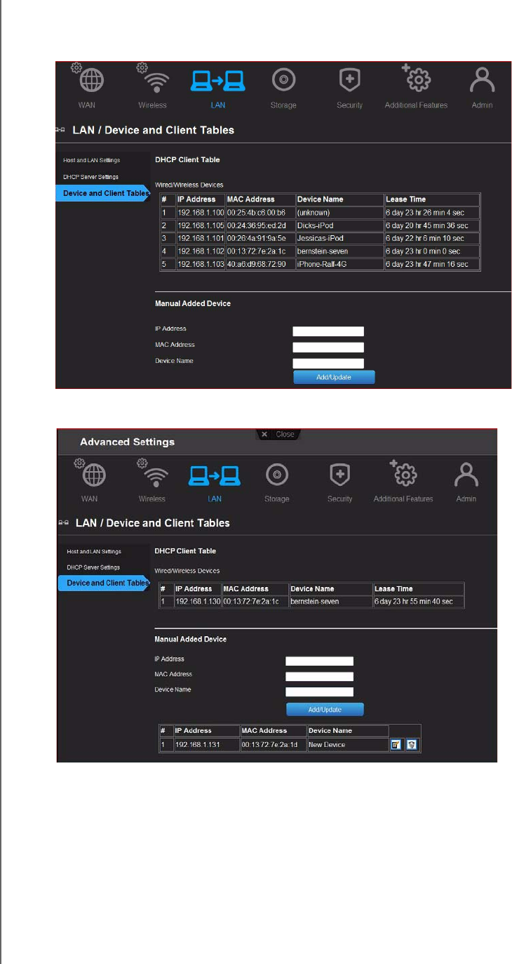Select IP cell 192.168.1.102
This screenshot has width=512, height=964.
pos(199,251)
